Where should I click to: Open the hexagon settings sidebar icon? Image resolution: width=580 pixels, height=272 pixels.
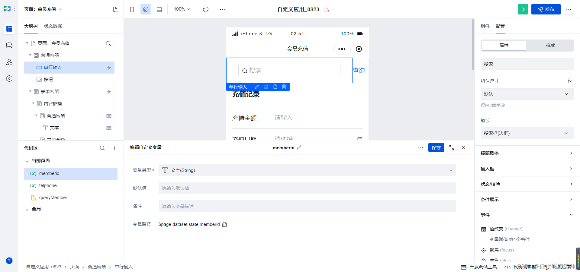point(9,79)
